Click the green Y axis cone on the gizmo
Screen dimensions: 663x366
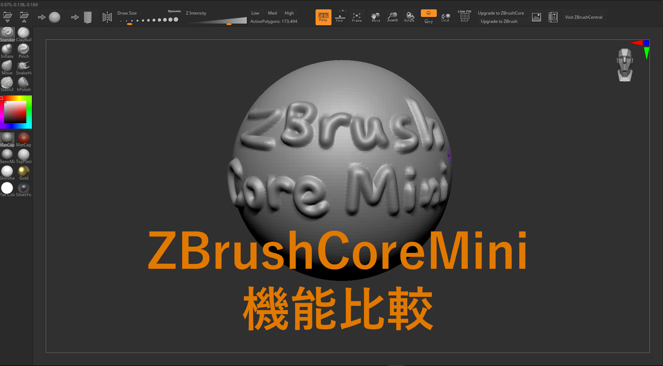(x=646, y=53)
